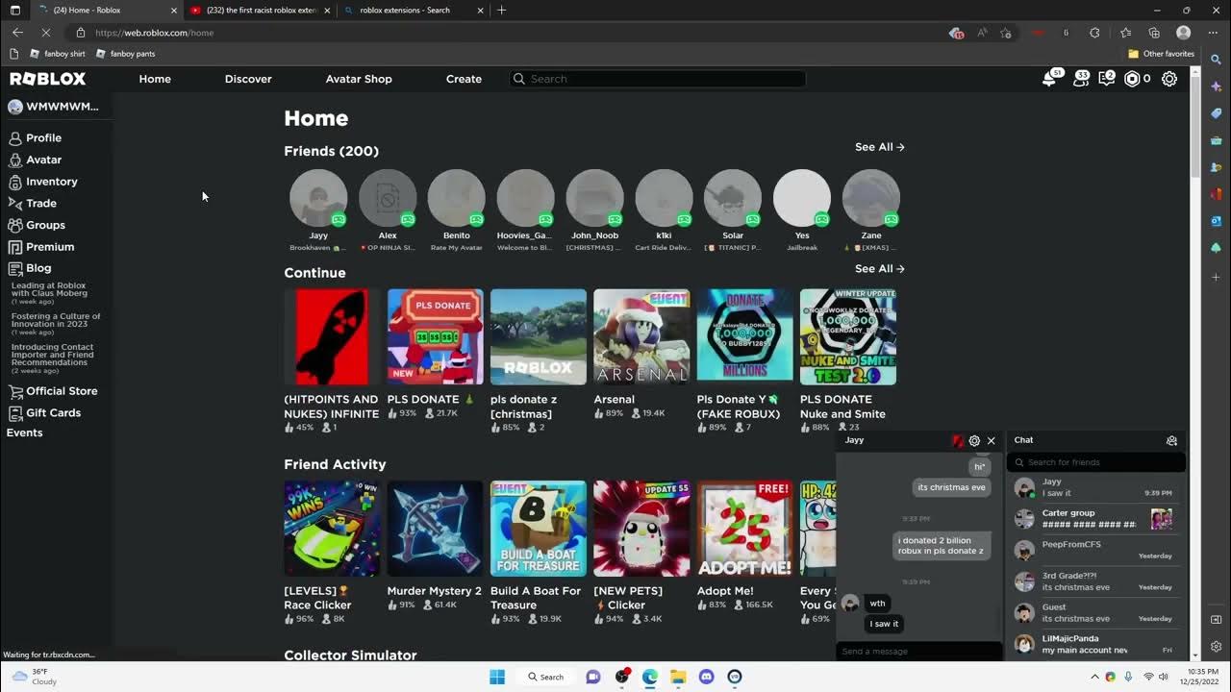
Task: Open Inventory in sidebar
Action: pos(51,182)
